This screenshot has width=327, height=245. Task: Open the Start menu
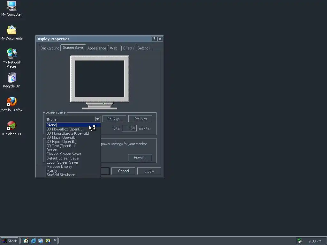click(x=9, y=241)
